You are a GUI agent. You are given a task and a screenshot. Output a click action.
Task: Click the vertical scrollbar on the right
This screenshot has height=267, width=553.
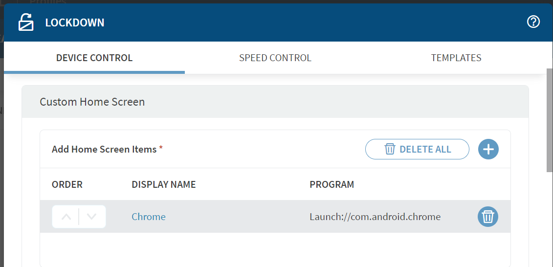click(x=549, y=120)
